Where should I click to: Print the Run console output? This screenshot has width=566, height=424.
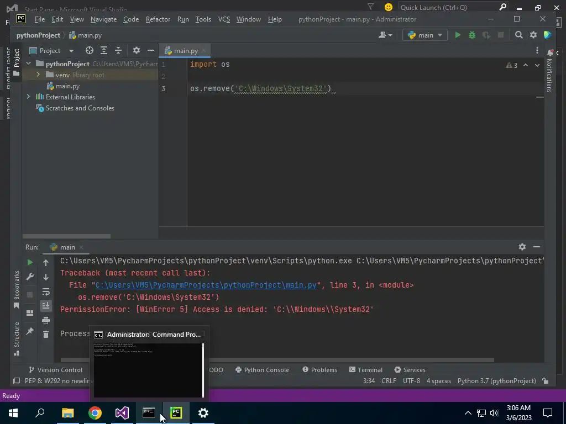click(46, 320)
